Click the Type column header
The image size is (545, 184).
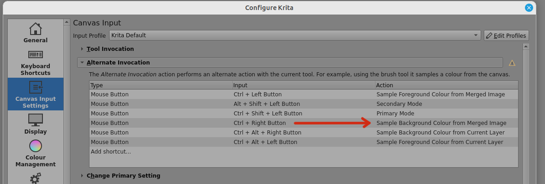coord(160,85)
